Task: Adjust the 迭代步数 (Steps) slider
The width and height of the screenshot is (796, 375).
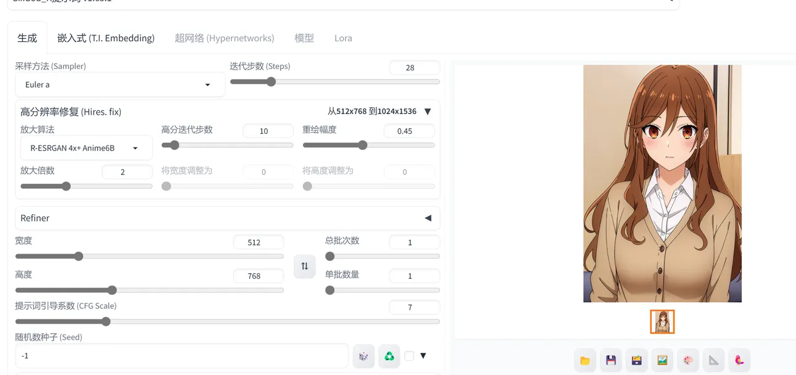Action: (335, 81)
